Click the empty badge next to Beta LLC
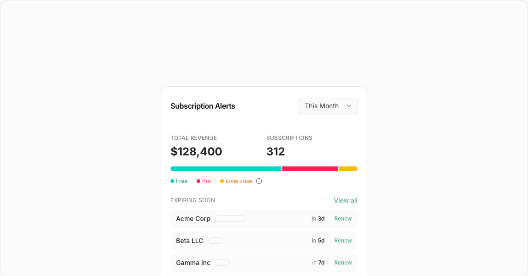 (215, 241)
